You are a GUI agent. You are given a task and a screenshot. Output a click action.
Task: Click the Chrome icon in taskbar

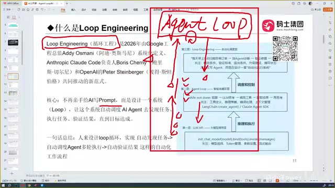click(x=29, y=185)
